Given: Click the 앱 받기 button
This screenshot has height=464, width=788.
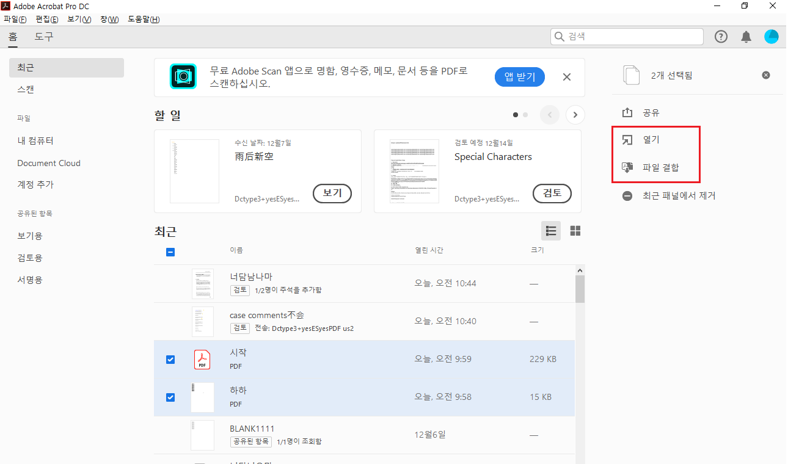Looking at the screenshot, I should coord(520,77).
